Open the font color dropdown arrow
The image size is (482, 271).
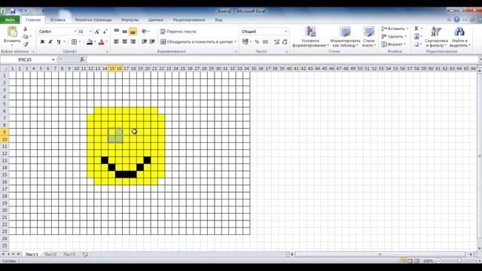coord(107,42)
